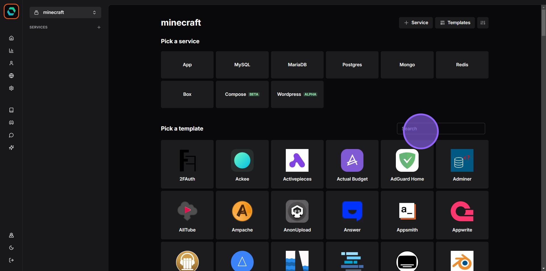546x271 pixels.
Task: Click the scrollbar down arrow
Action: [x=543, y=268]
